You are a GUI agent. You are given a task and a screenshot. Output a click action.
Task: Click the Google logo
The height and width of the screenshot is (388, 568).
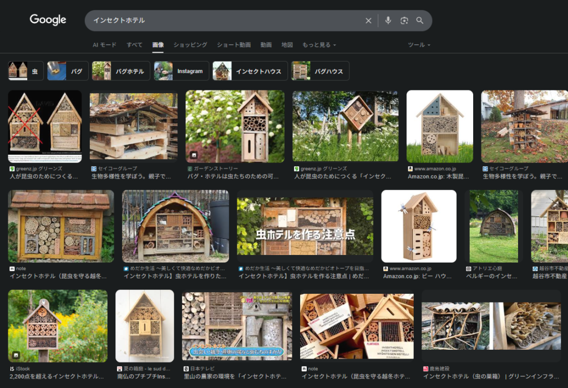48,20
